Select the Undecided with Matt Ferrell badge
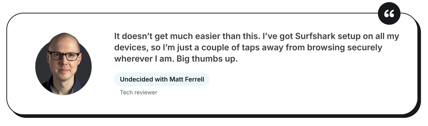The height and width of the screenshot is (126, 428). click(162, 79)
